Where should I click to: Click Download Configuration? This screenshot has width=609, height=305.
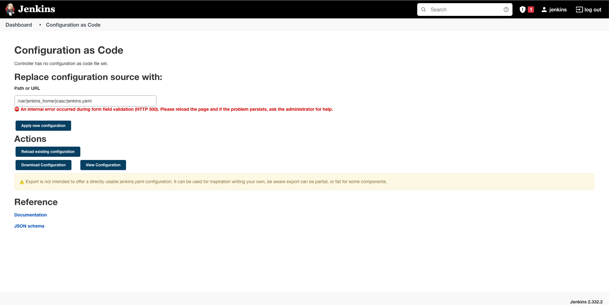click(x=43, y=165)
